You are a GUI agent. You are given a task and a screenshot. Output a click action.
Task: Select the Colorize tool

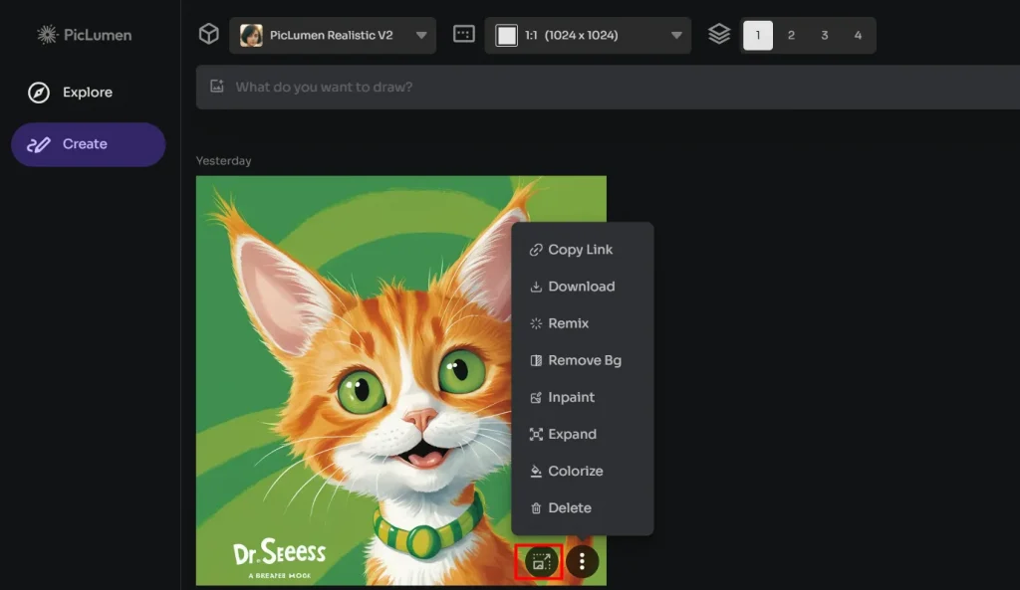coord(576,471)
